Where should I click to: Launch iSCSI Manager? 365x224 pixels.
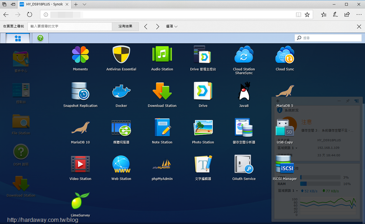tap(285, 164)
